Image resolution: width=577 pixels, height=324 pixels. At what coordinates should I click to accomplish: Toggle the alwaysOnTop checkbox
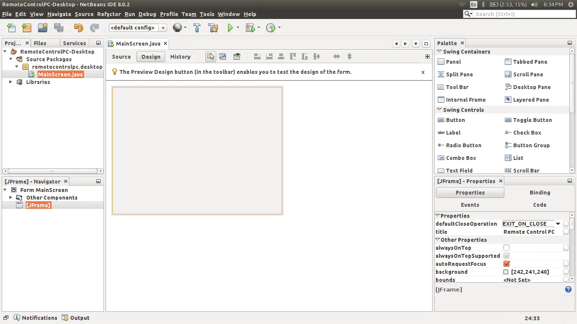coord(506,248)
